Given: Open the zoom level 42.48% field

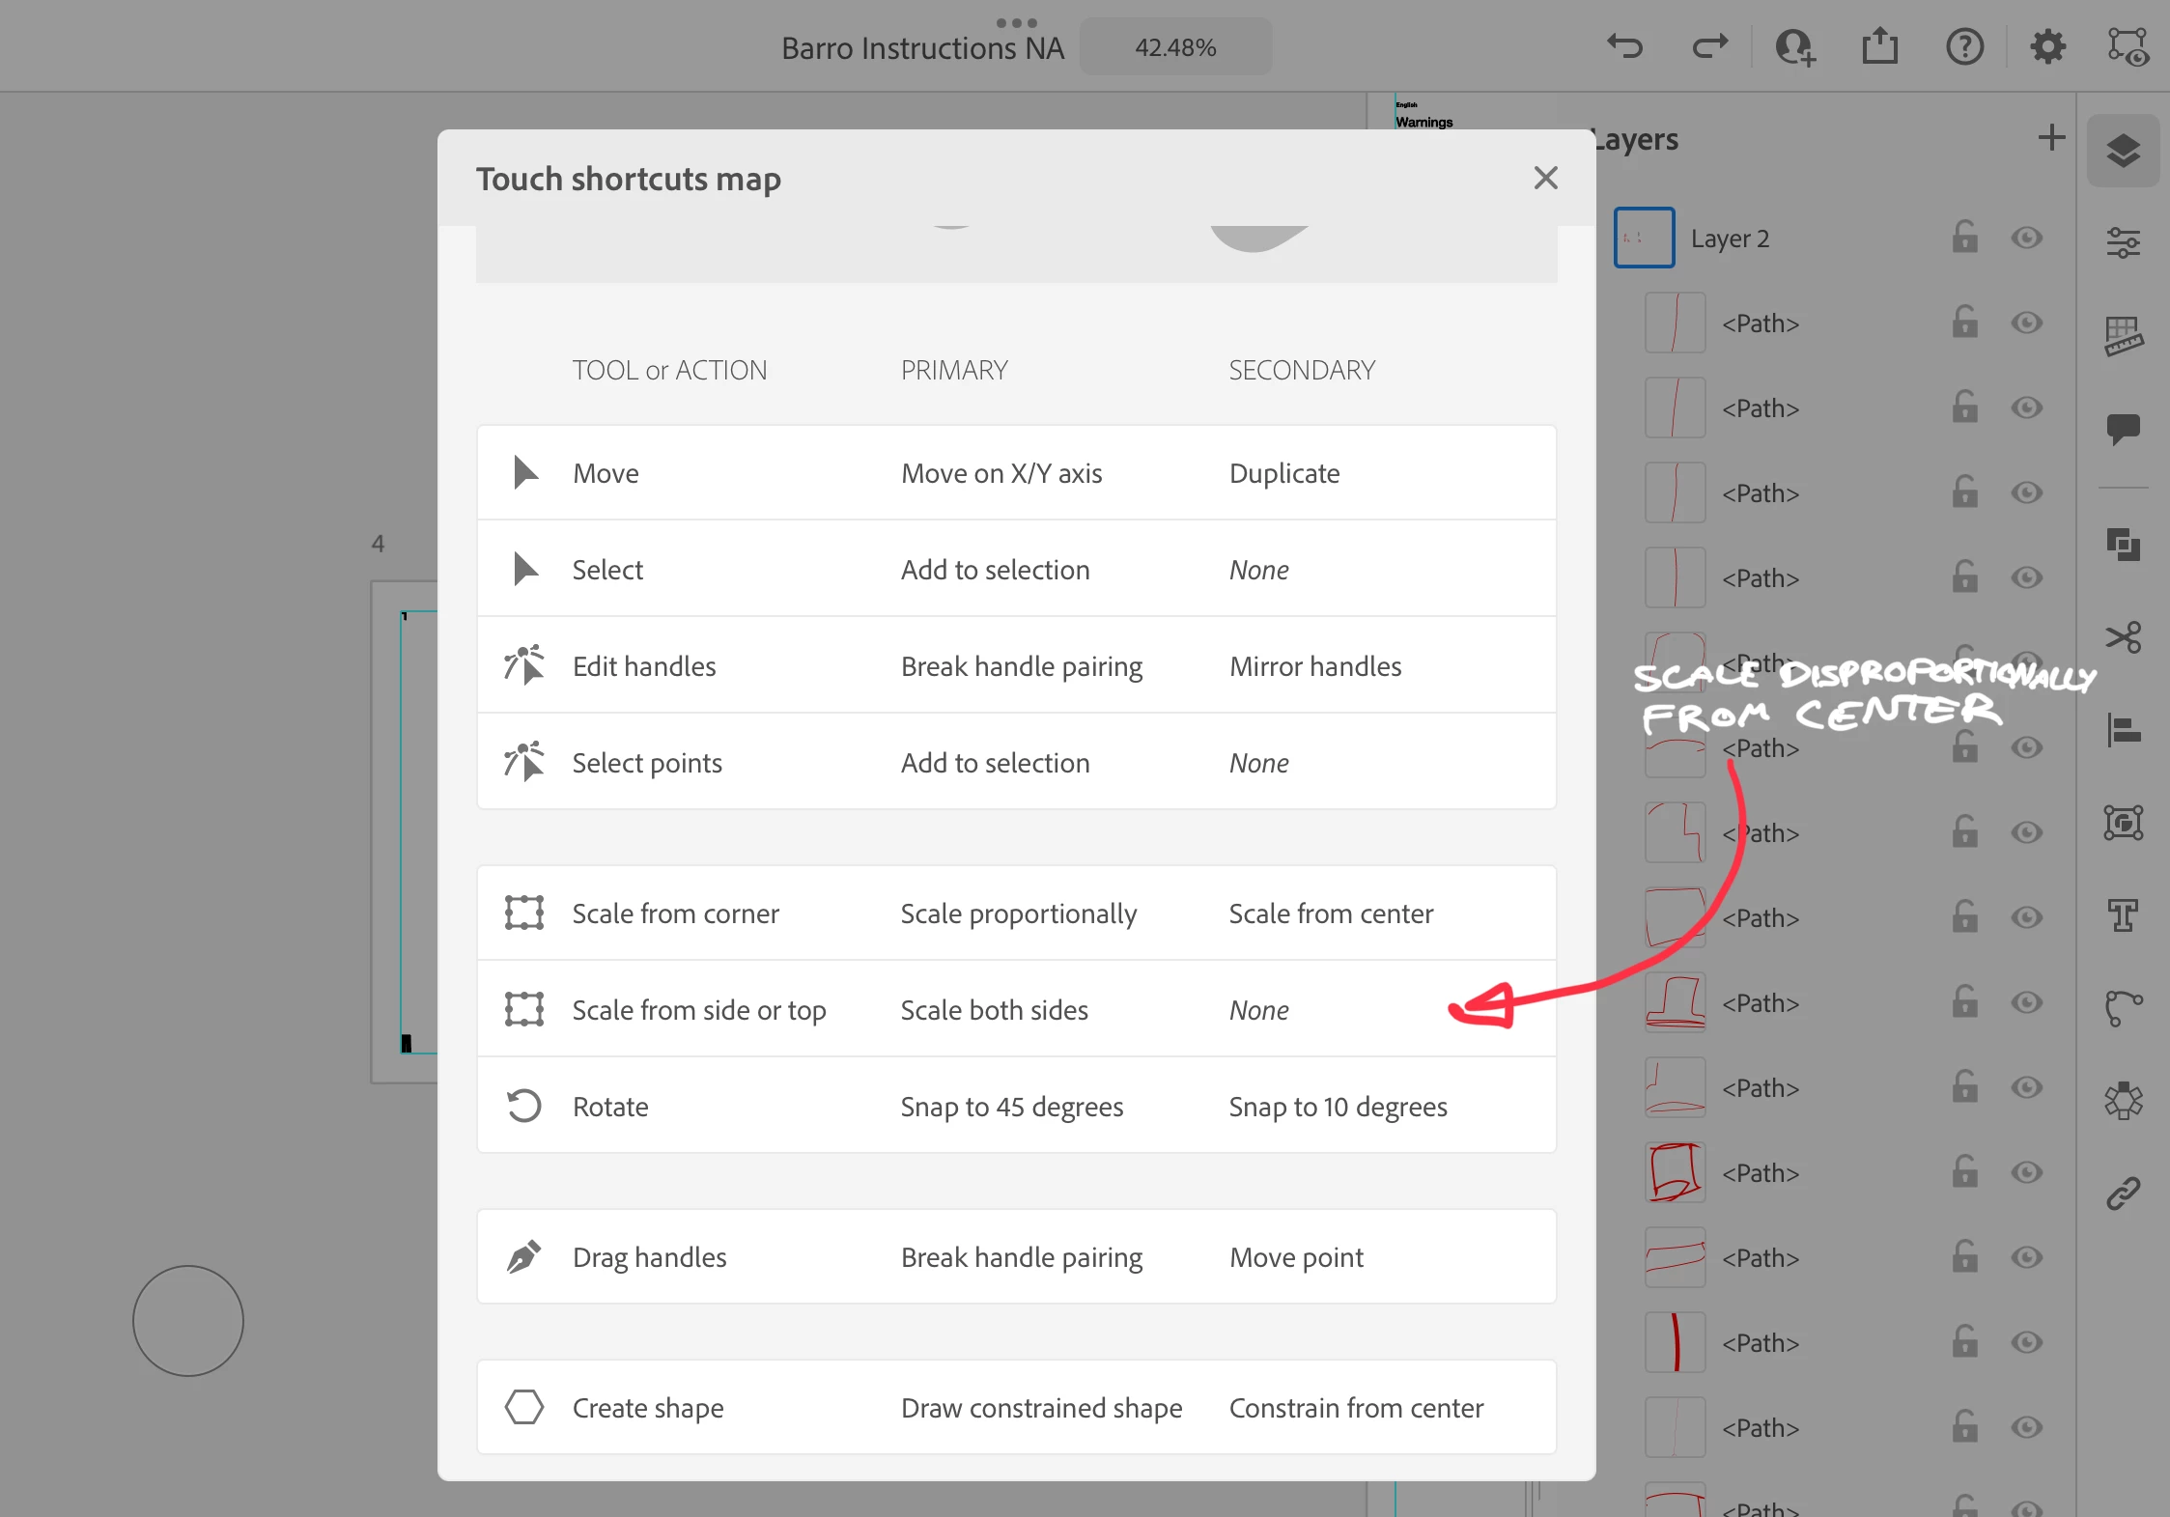Looking at the screenshot, I should coord(1175,47).
